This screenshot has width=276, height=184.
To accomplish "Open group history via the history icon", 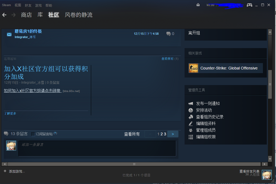I will click(x=191, y=117).
